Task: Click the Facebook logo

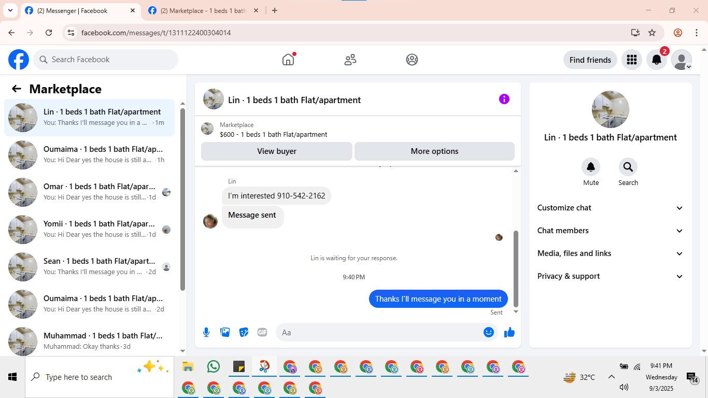Action: click(x=19, y=60)
